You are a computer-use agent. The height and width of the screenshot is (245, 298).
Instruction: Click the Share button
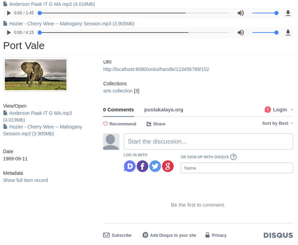pyautogui.click(x=156, y=124)
